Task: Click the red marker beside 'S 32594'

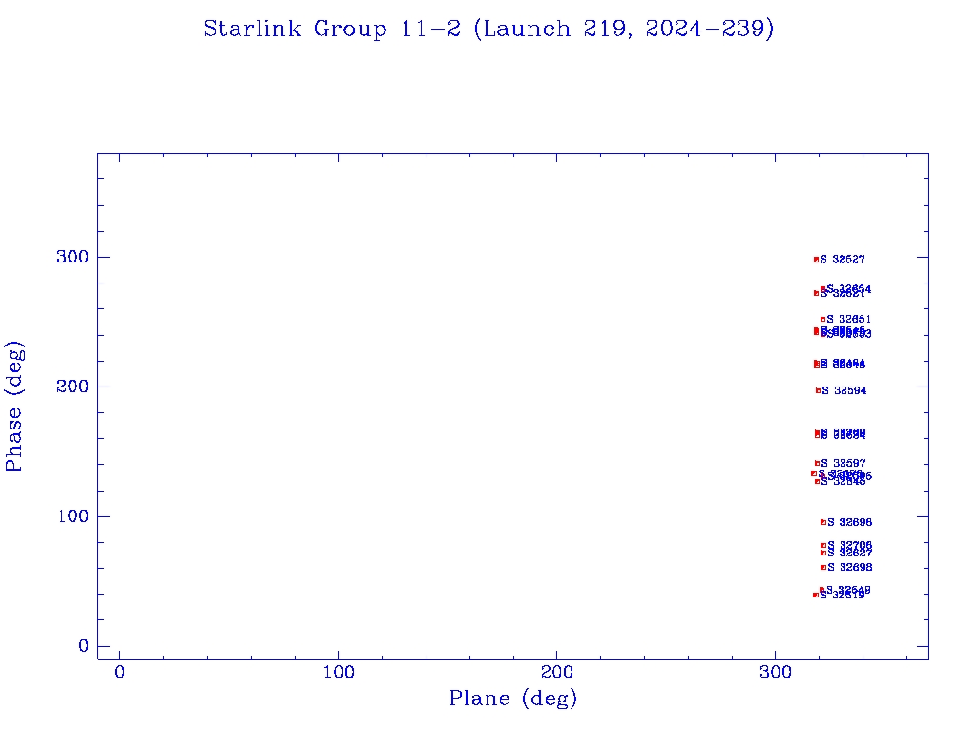Action: click(818, 390)
